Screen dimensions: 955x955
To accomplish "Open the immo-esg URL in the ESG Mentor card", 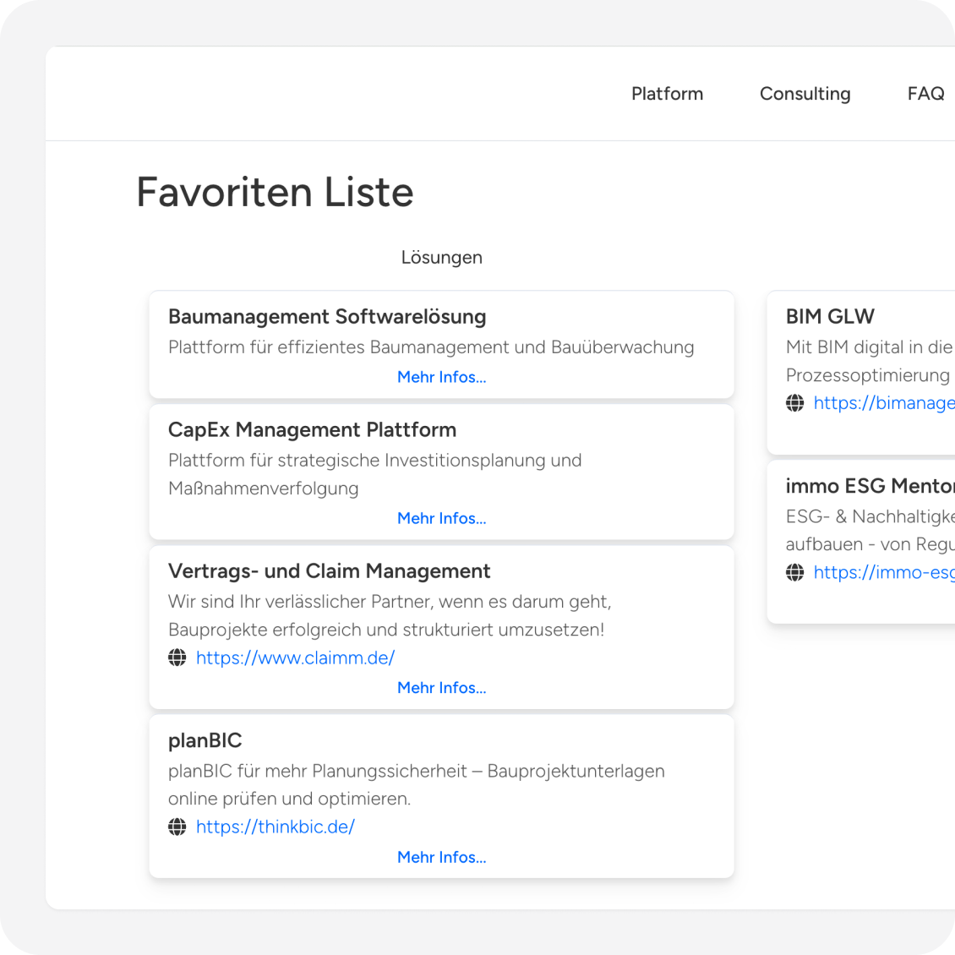I will [x=883, y=572].
